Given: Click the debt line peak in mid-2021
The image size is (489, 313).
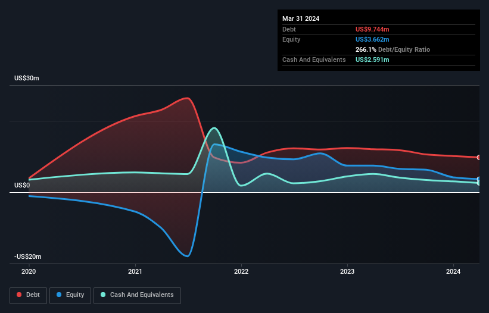Looking at the screenshot, I should (x=187, y=98).
